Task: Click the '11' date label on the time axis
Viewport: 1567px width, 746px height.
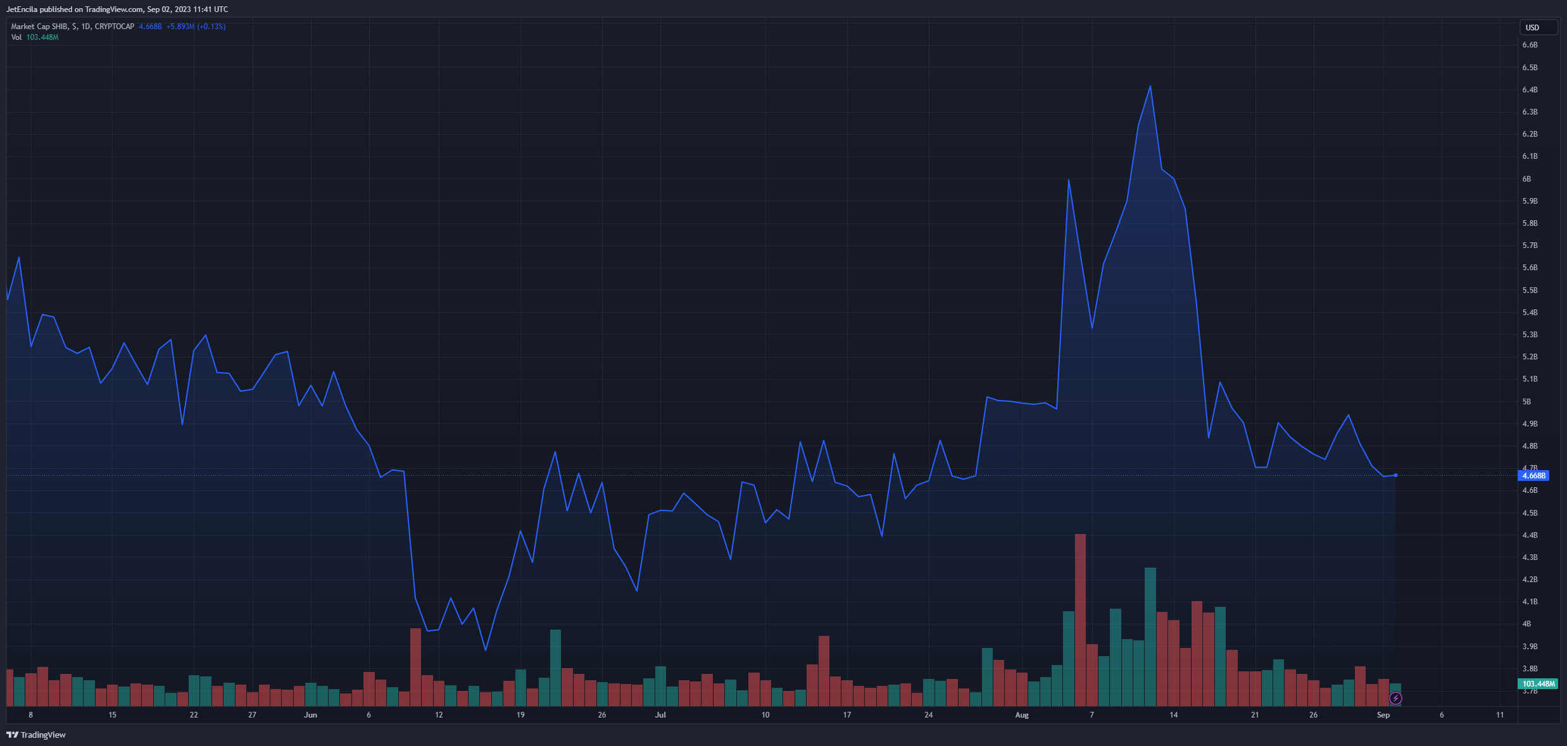Action: pos(1500,715)
